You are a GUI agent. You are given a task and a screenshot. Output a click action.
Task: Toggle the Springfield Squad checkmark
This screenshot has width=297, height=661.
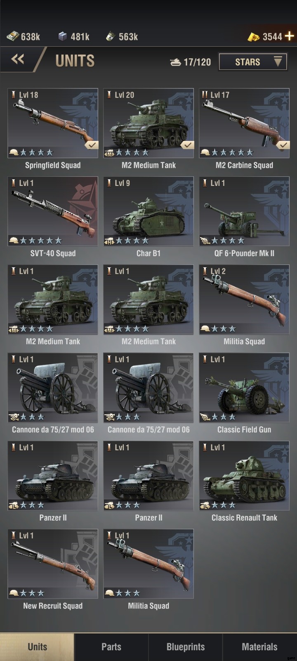[92, 145]
